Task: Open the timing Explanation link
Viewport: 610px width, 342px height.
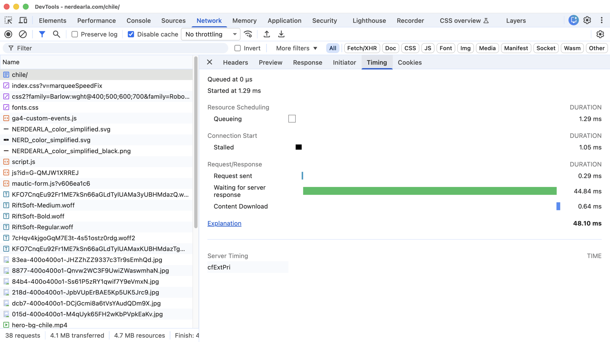Action: click(x=224, y=223)
